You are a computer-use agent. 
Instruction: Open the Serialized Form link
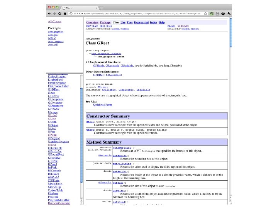coord(102,105)
